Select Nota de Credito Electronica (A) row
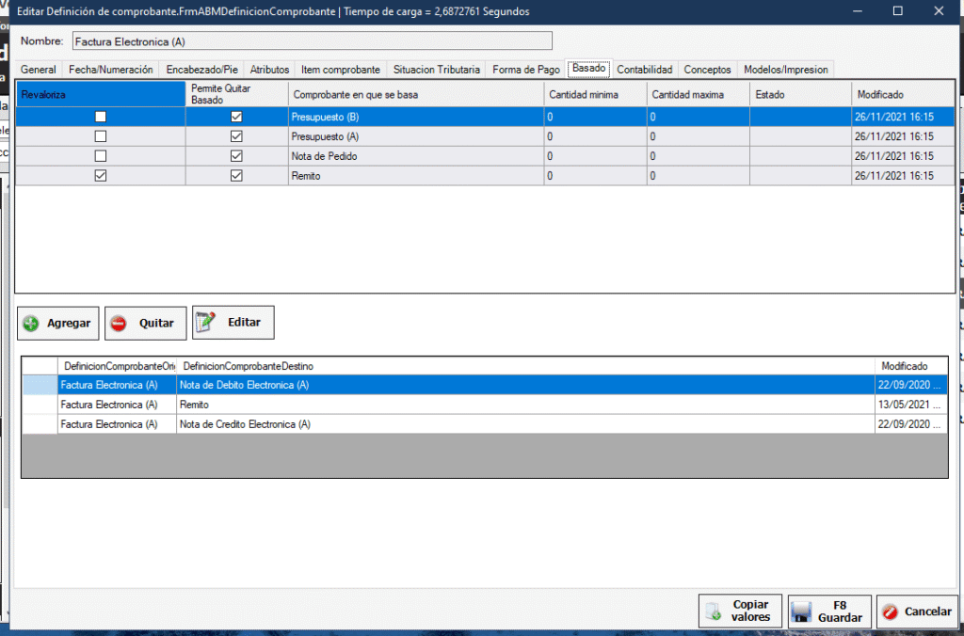This screenshot has height=636, width=964. [244, 424]
